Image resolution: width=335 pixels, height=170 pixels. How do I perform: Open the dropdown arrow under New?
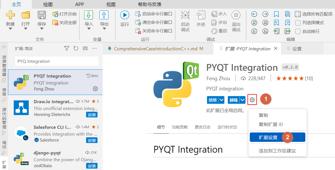point(10,29)
